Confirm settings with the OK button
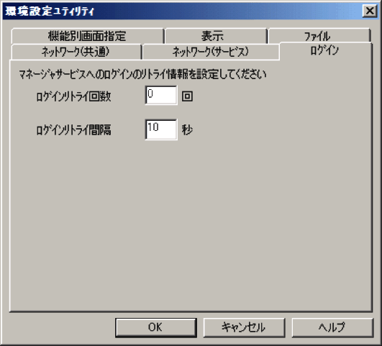The image size is (382, 346). click(156, 327)
